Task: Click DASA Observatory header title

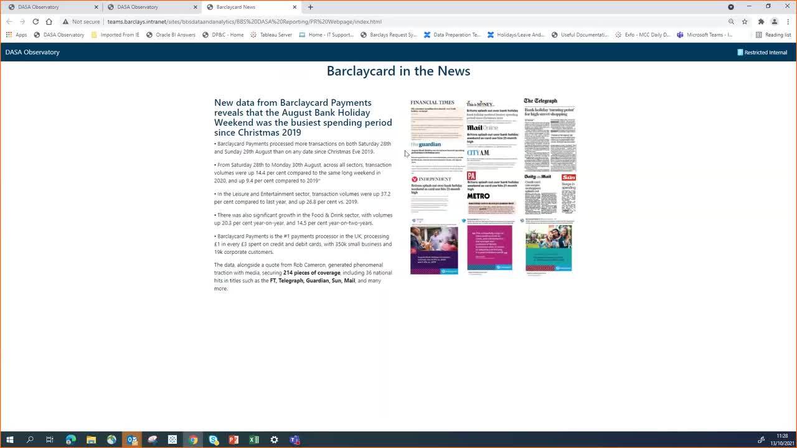Action: click(32, 52)
